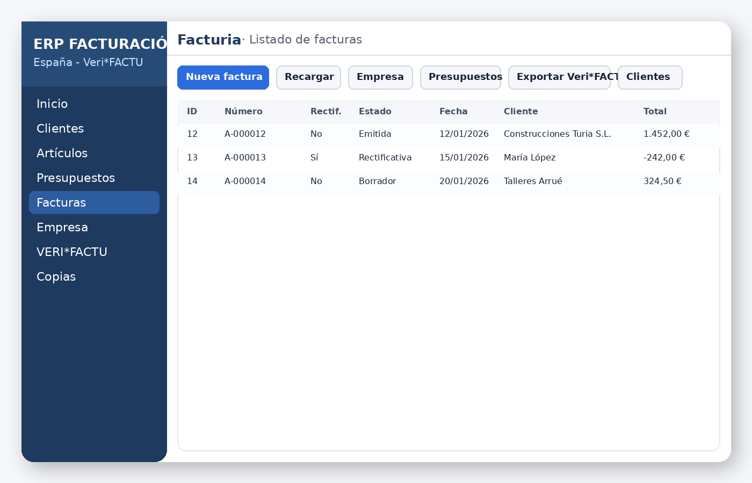Click the rectificativa invoice for María López
The height and width of the screenshot is (483, 752).
pos(376,158)
